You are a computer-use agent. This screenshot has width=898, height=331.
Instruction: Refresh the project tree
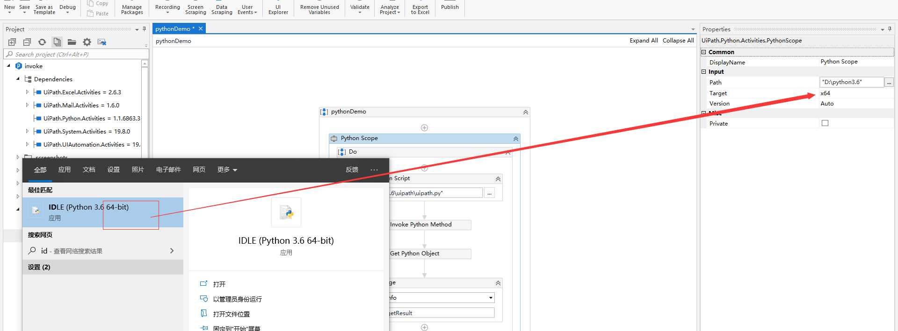42,42
